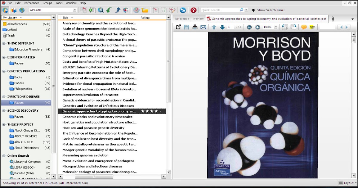Select the All References group
The height and width of the screenshot is (188, 358).
pyautogui.click(x=26, y=24)
